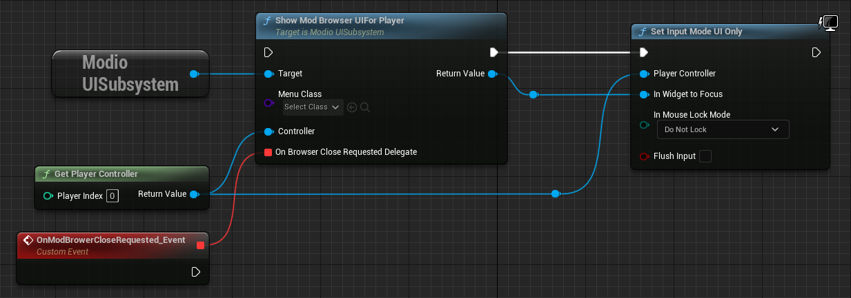The height and width of the screenshot is (298, 851).
Task: Click the On Browser Close Requested Delegate pin
Action: pyautogui.click(x=268, y=152)
